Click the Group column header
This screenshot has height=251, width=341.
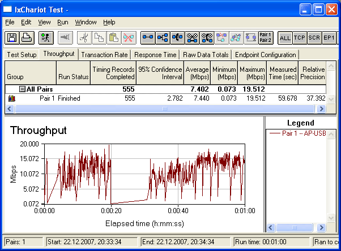coord(31,73)
